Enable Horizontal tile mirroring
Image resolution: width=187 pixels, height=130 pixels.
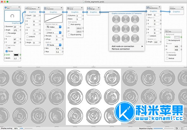167,55
